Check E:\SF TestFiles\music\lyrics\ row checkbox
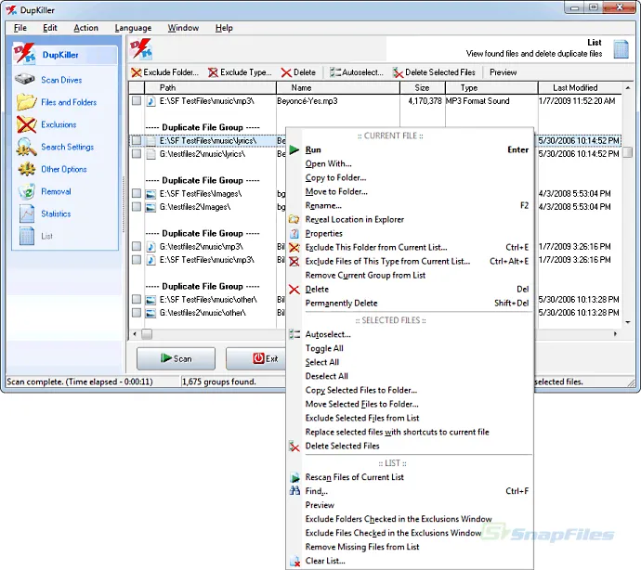The image size is (641, 570). (137, 140)
